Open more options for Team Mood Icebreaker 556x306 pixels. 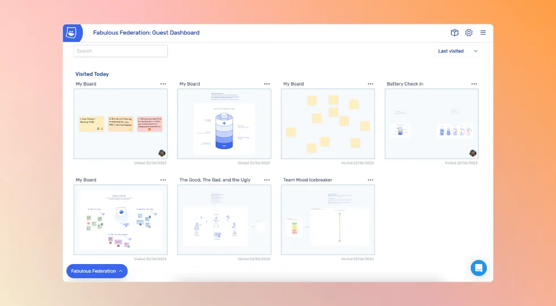pyautogui.click(x=370, y=180)
